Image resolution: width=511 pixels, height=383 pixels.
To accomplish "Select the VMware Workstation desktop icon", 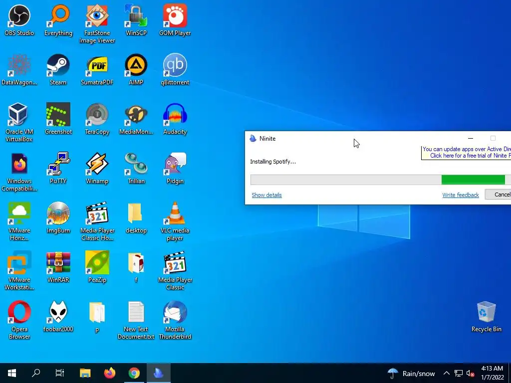I will (19, 271).
